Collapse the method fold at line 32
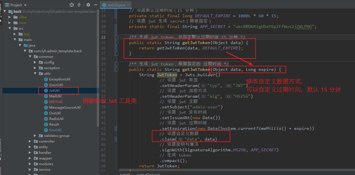 (117, 69)
